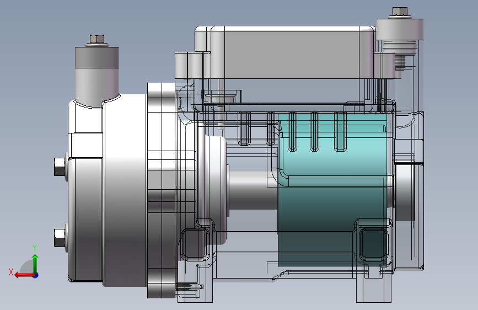Pick the lower hex bolt on left end cover
Viewport: 478px width, 310px height.
pos(60,238)
